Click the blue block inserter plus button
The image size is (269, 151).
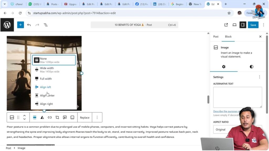coord(20,25)
